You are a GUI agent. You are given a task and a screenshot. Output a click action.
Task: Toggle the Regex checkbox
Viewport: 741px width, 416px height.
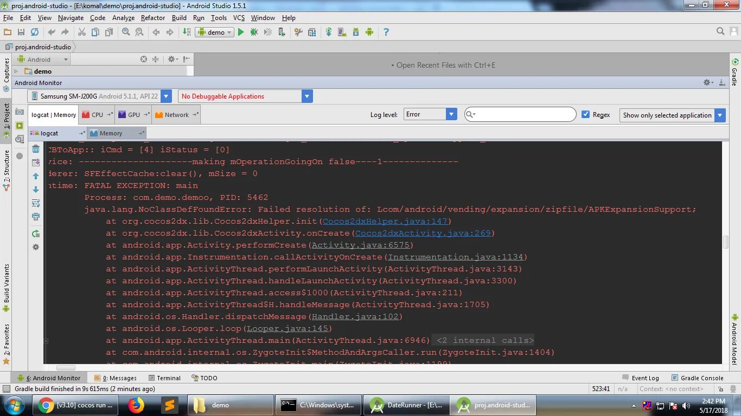(x=585, y=114)
